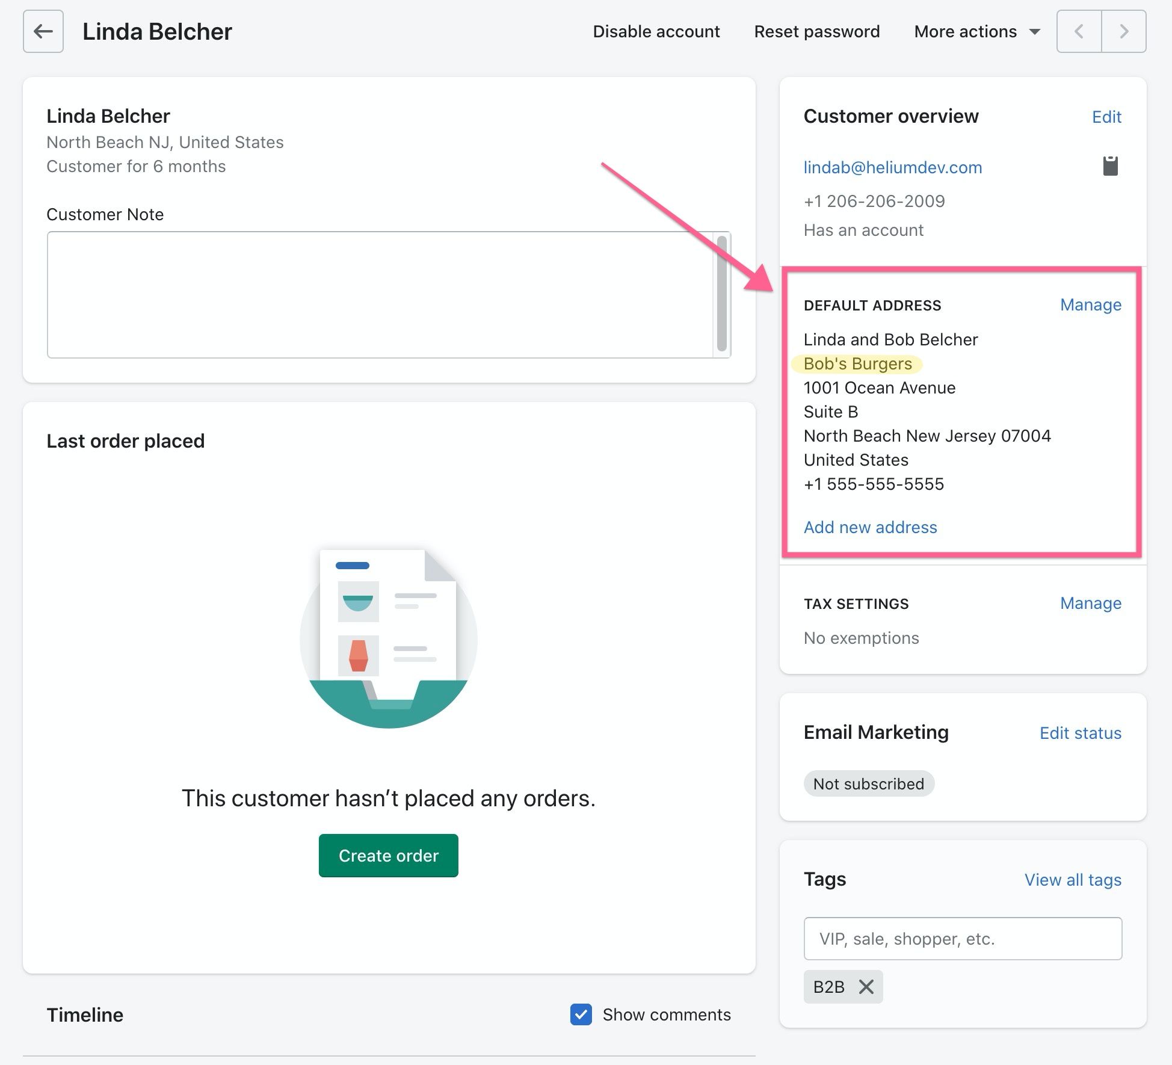This screenshot has width=1172, height=1065.
Task: Focus the tags input field
Action: click(962, 939)
